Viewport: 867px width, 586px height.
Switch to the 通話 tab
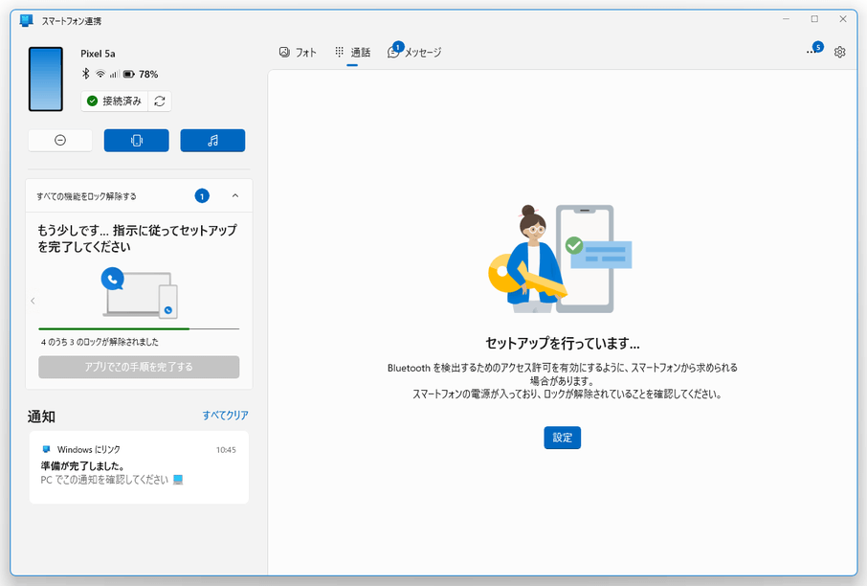click(353, 53)
